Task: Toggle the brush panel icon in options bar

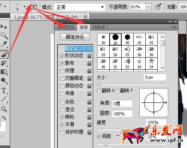Action: pyautogui.click(x=34, y=6)
